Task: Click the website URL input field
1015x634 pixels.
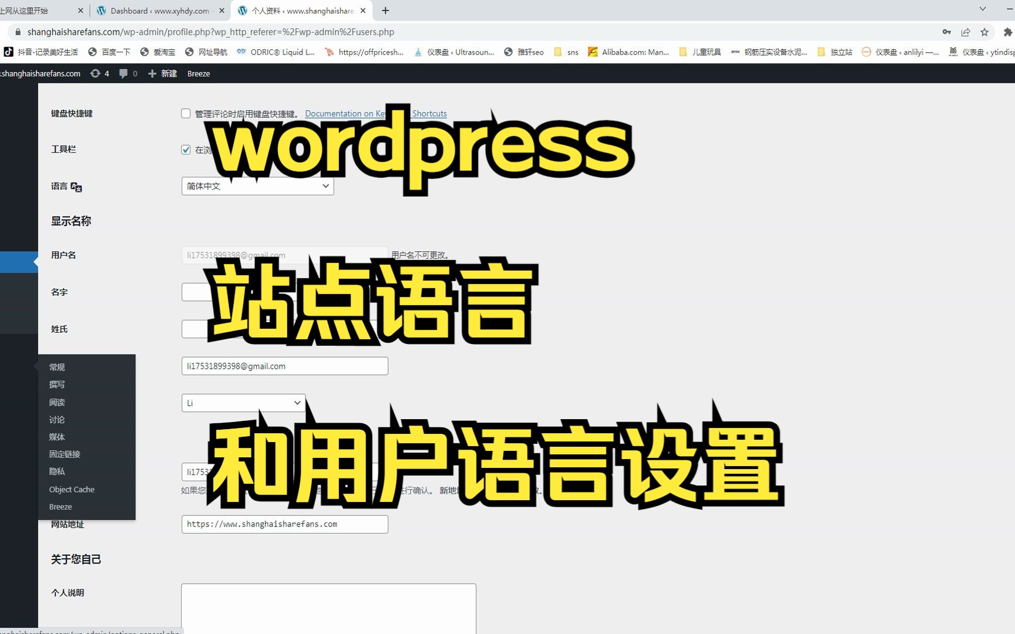Action: 284,524
